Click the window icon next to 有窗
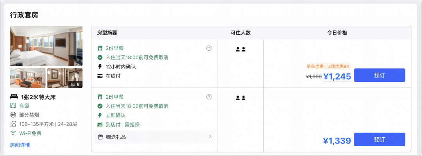422x156 pixels. pos(13,106)
